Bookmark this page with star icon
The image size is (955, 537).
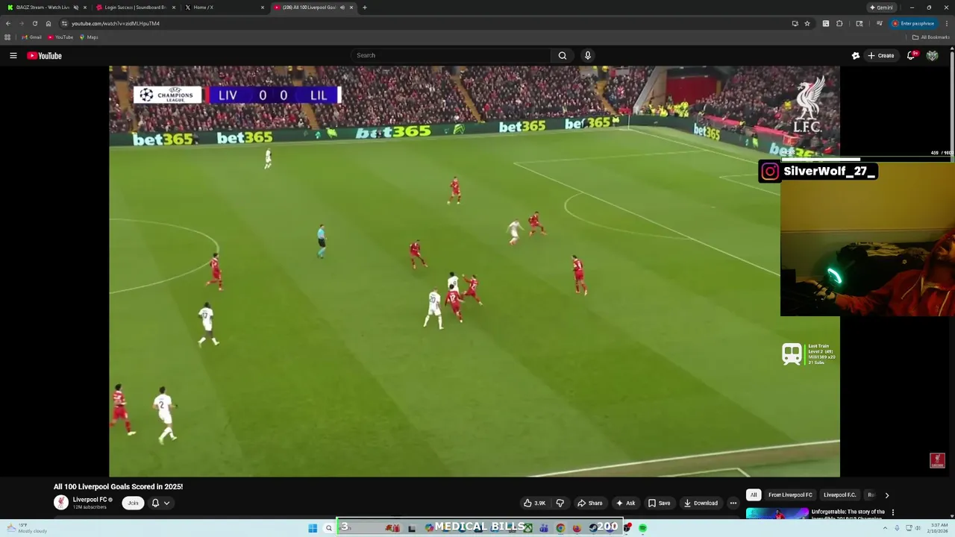pos(807,23)
